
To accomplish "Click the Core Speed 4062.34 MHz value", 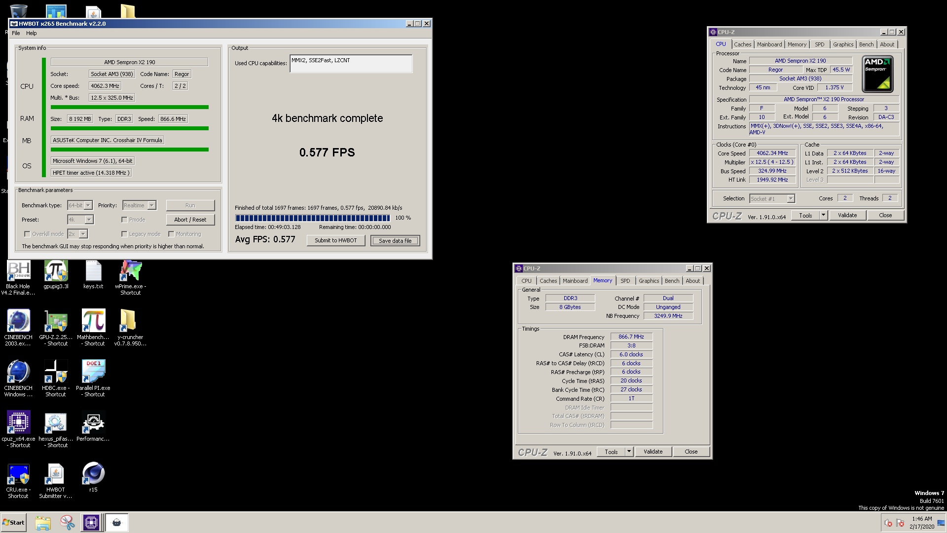I will click(772, 153).
